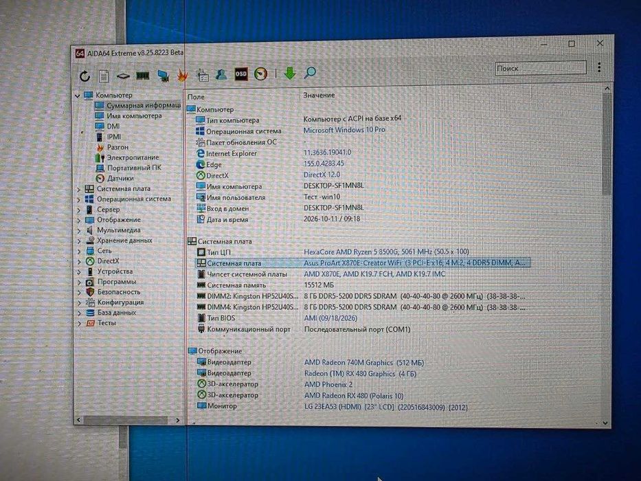Expand the Сеть tree node
The image size is (641, 481).
pos(79,251)
